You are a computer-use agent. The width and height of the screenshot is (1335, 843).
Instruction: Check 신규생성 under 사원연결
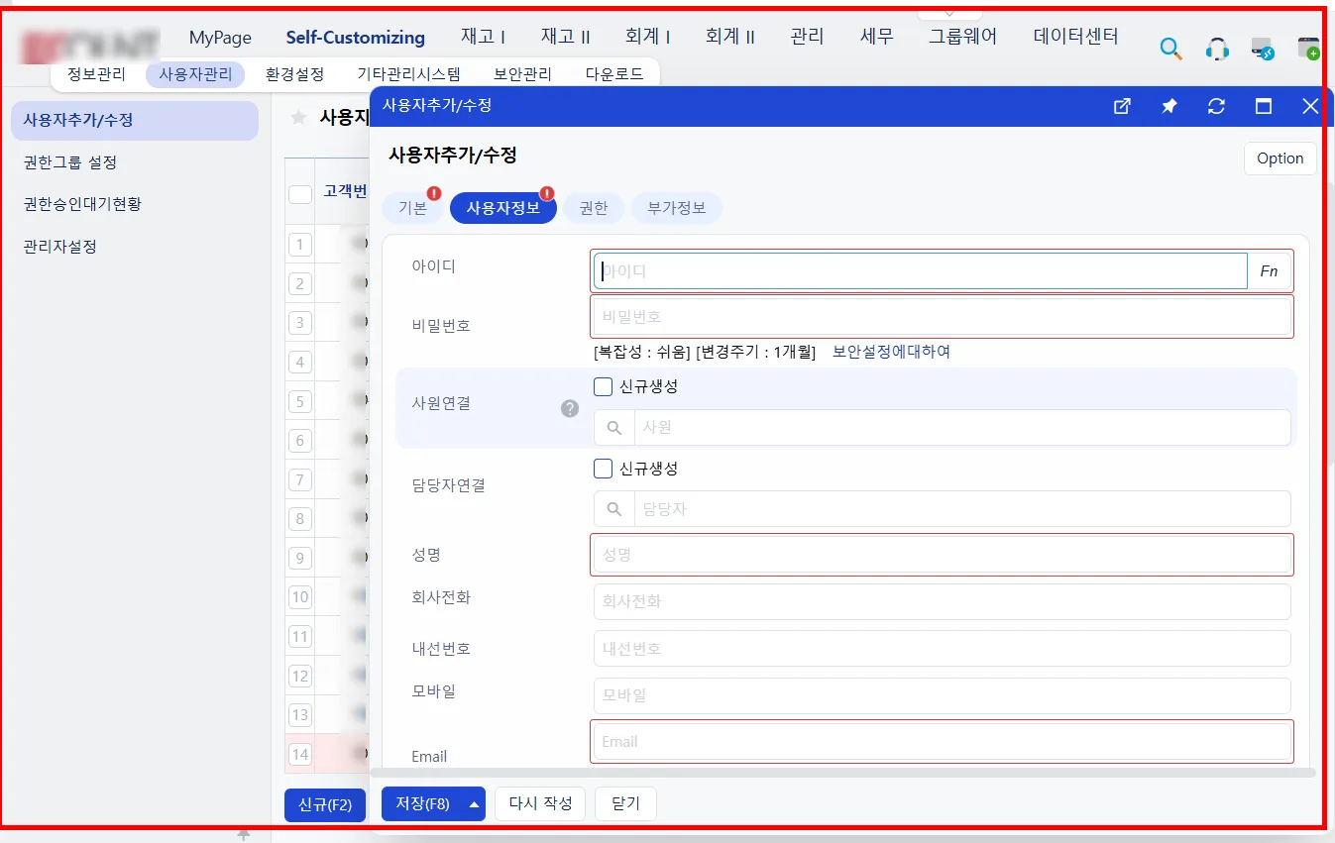click(603, 386)
